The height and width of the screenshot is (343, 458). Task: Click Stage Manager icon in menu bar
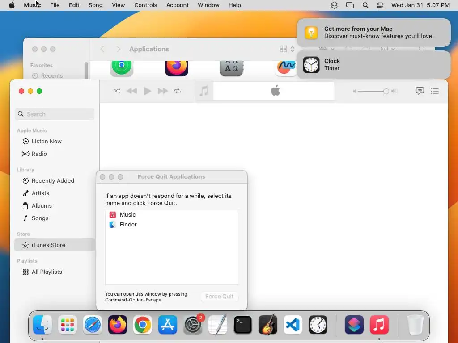[350, 5]
